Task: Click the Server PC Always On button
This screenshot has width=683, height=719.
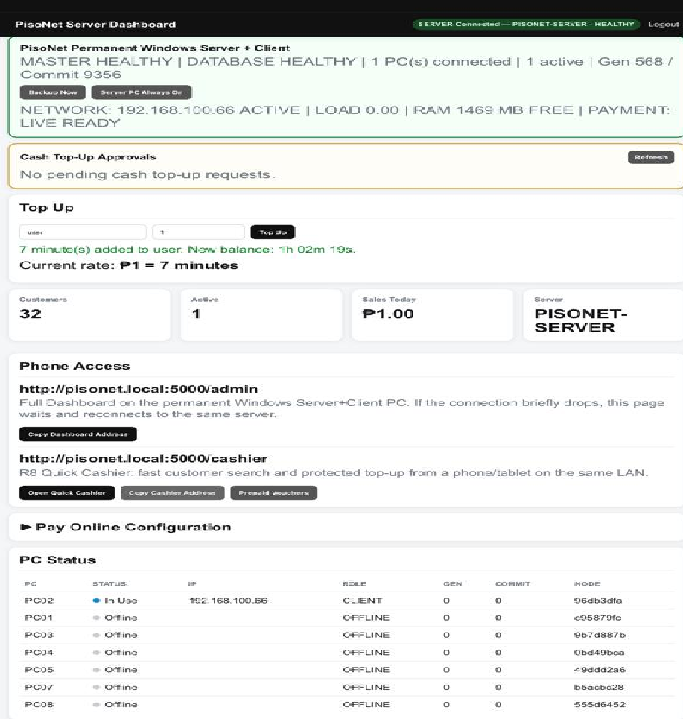Action: tap(142, 92)
